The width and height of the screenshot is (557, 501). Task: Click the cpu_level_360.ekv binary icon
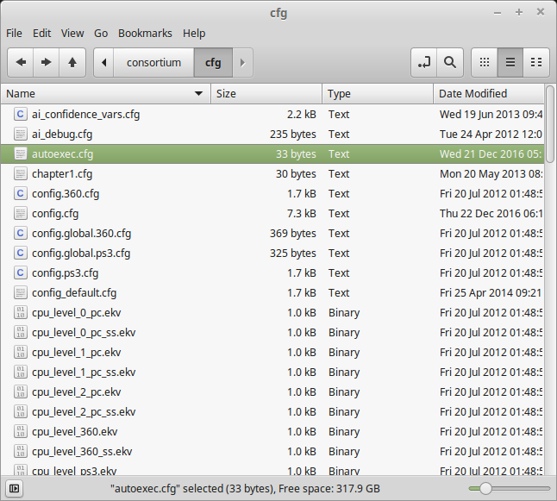[20, 432]
